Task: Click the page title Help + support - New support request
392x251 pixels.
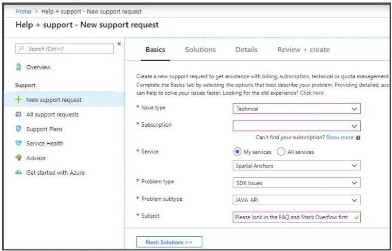Action: coord(87,25)
